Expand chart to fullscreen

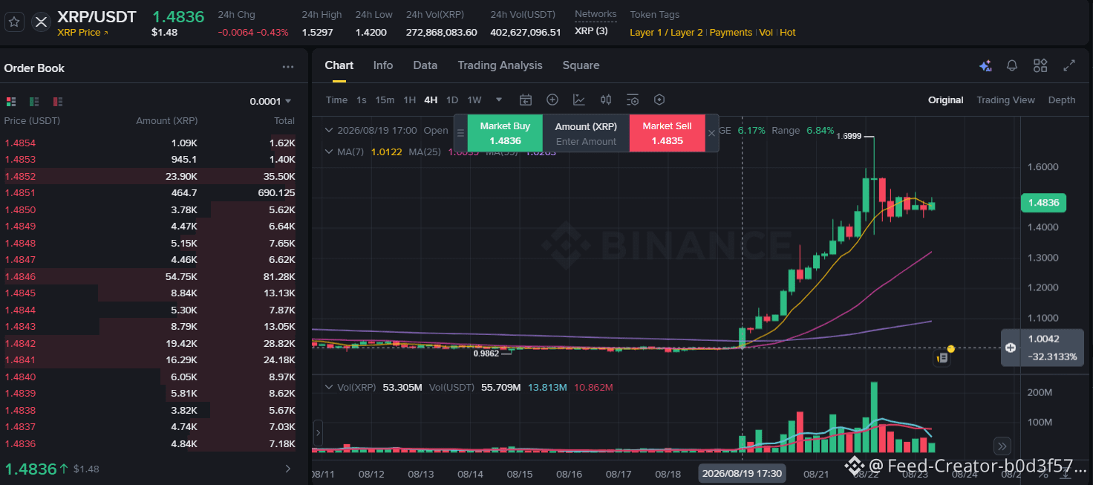(x=1069, y=65)
